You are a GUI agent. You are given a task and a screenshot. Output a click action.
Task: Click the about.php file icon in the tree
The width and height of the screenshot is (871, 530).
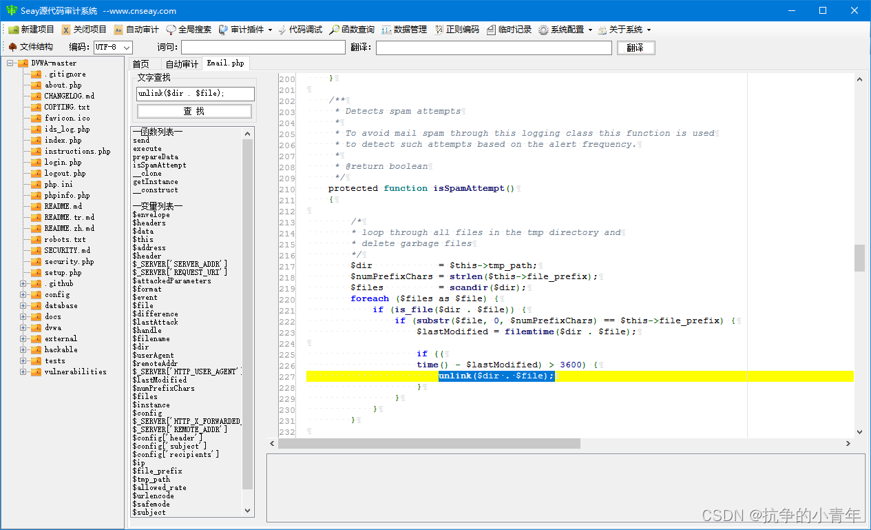[x=36, y=85]
